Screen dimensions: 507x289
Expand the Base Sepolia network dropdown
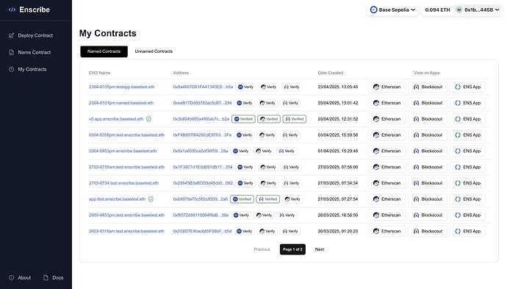click(392, 10)
